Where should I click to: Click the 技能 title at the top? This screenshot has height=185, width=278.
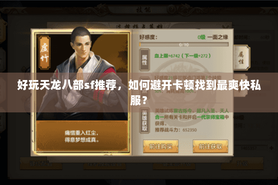(x=144, y=9)
